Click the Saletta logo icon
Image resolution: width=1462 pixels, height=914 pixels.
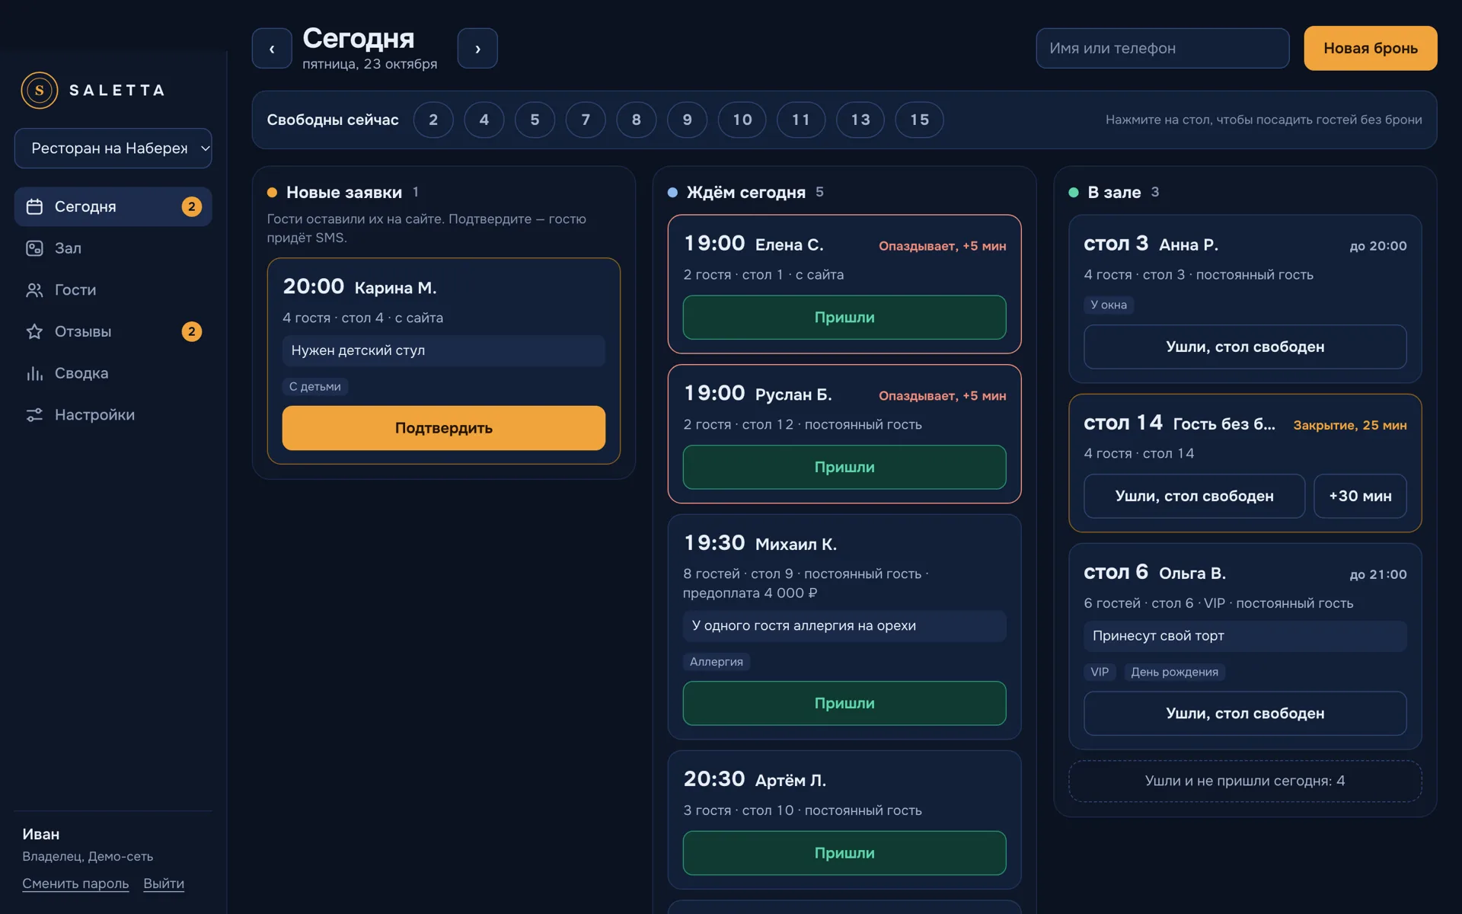coord(40,90)
